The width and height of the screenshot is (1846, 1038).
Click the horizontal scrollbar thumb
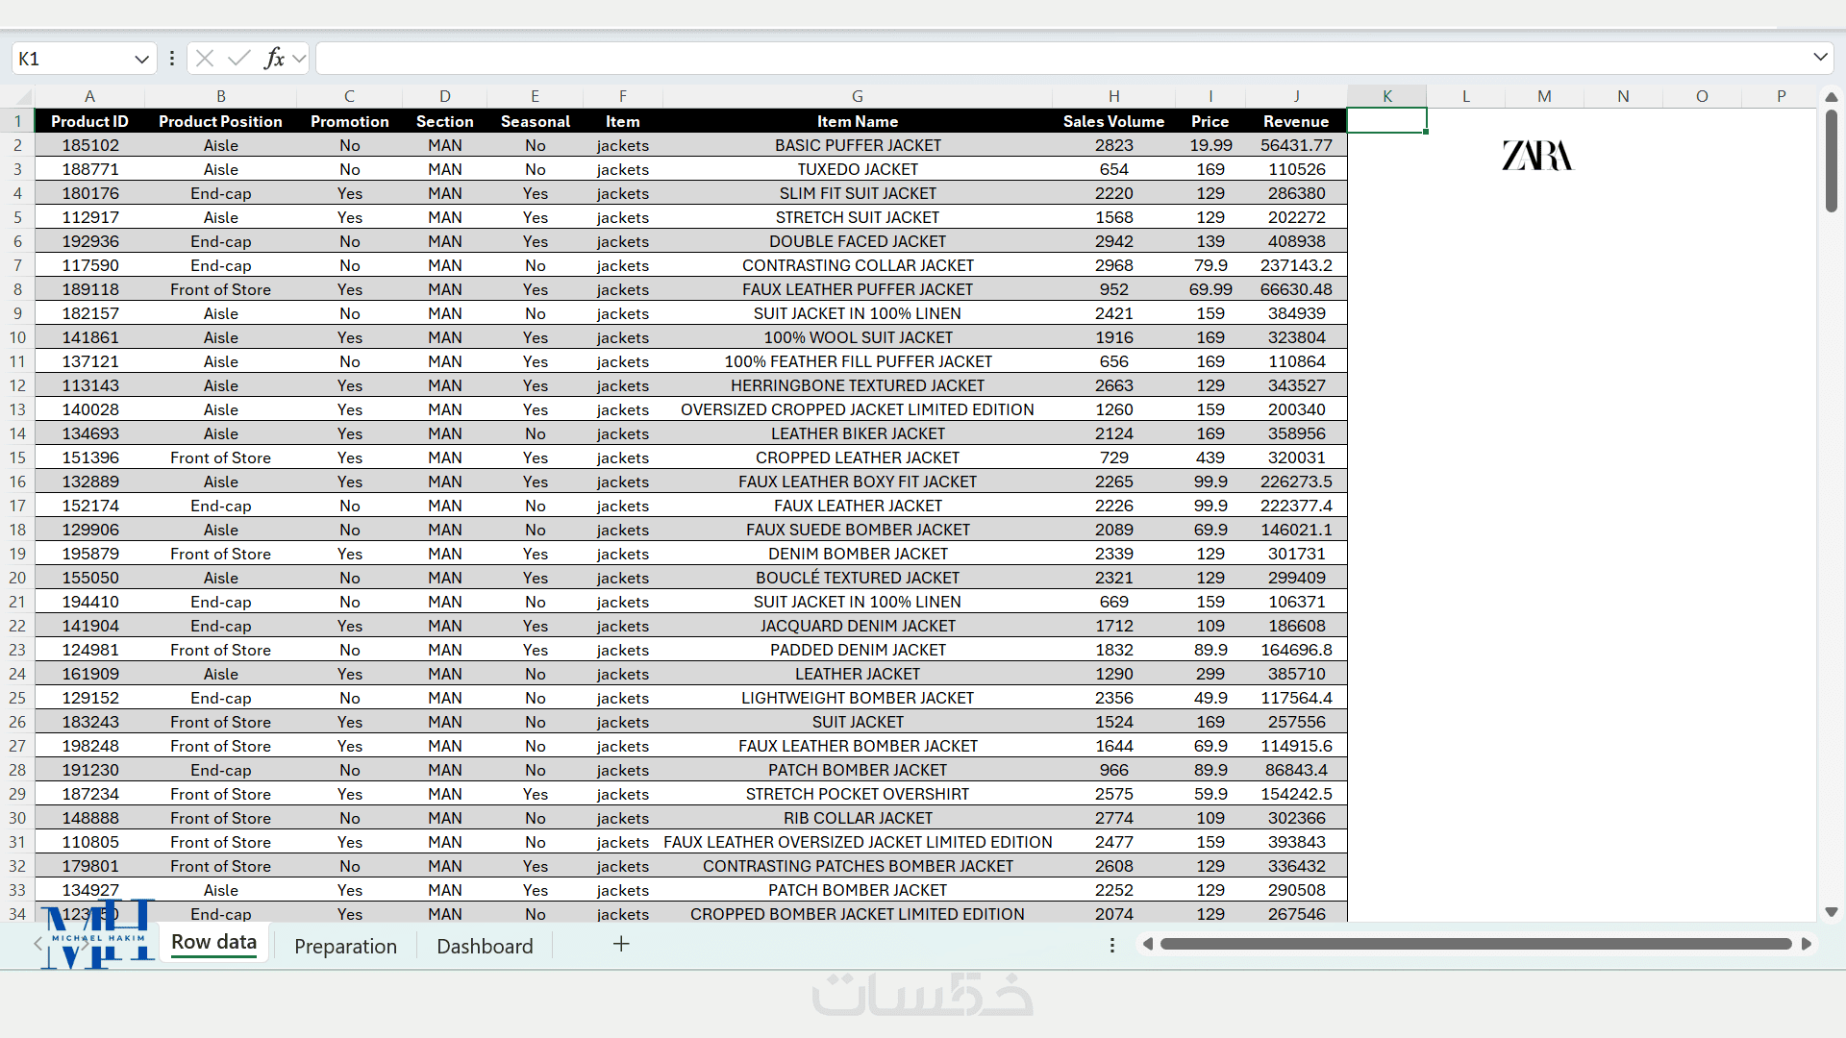pyautogui.click(x=1475, y=944)
